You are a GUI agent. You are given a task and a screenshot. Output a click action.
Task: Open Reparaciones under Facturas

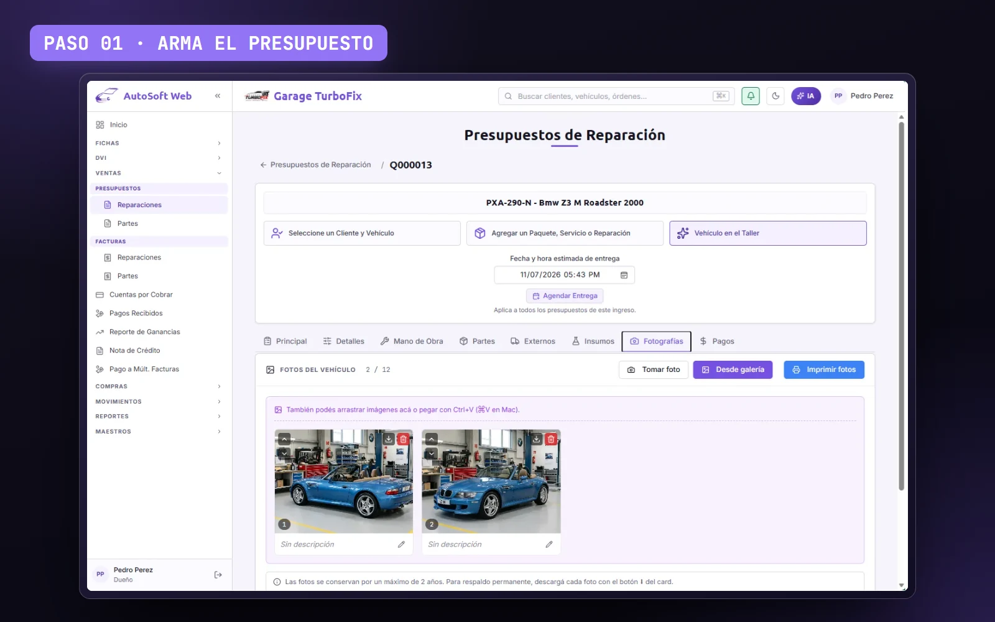coord(139,258)
